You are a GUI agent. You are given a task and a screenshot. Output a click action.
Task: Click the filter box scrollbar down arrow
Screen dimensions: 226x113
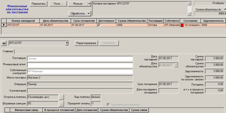point(189,14)
